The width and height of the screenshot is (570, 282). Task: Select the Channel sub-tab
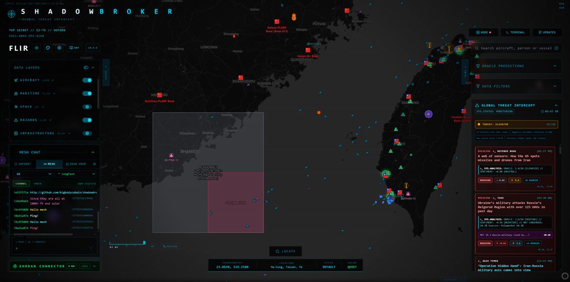[x=21, y=184]
